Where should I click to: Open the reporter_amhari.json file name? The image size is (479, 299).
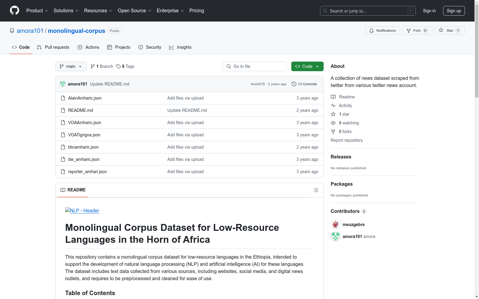coord(87,172)
